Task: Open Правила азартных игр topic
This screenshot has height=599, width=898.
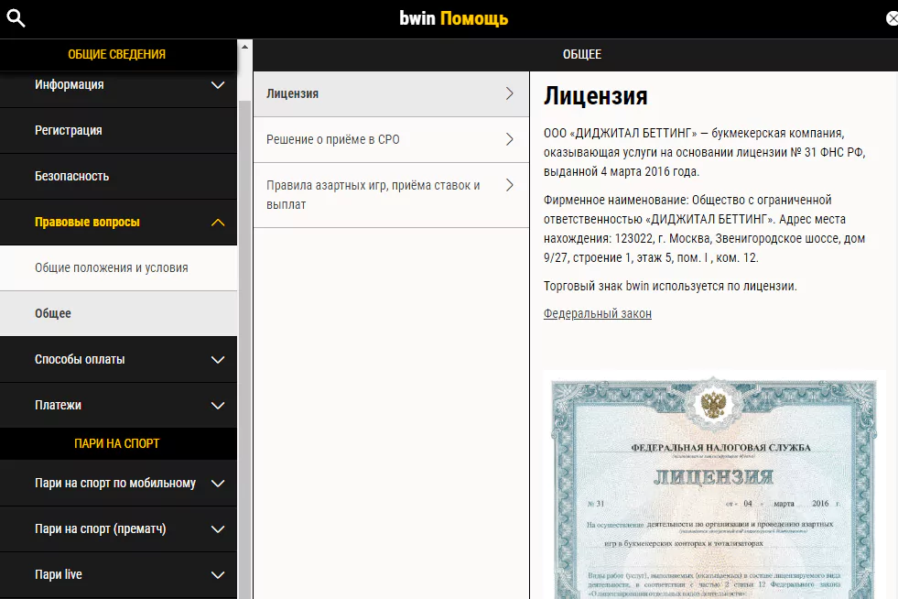Action: (391, 195)
